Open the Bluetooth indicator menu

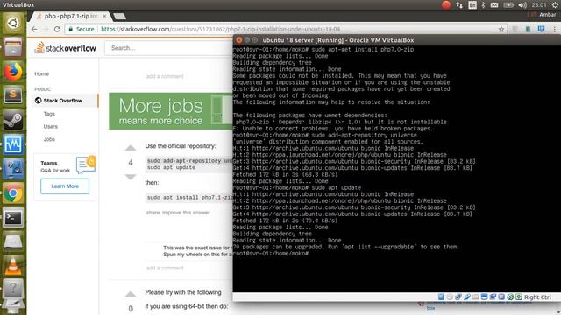(483, 5)
